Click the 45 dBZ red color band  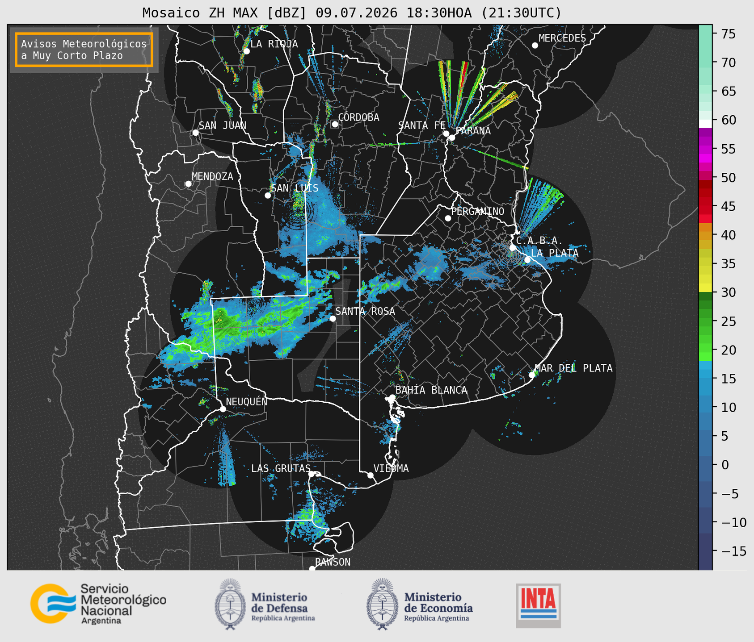click(705, 207)
